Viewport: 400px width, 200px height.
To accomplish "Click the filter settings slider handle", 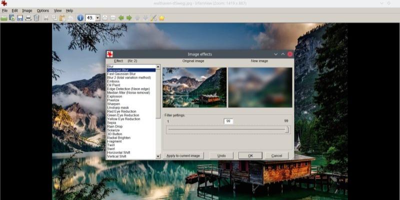I will (287, 129).
